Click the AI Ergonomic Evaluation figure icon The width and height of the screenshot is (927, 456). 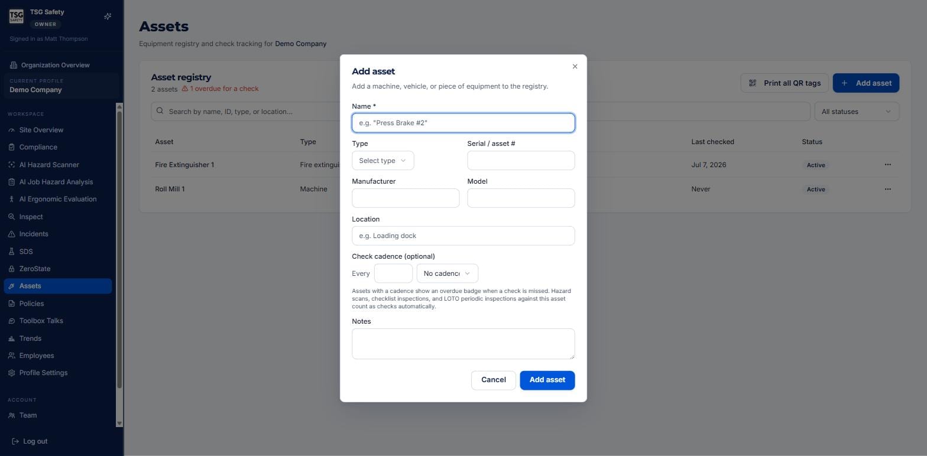coord(11,199)
